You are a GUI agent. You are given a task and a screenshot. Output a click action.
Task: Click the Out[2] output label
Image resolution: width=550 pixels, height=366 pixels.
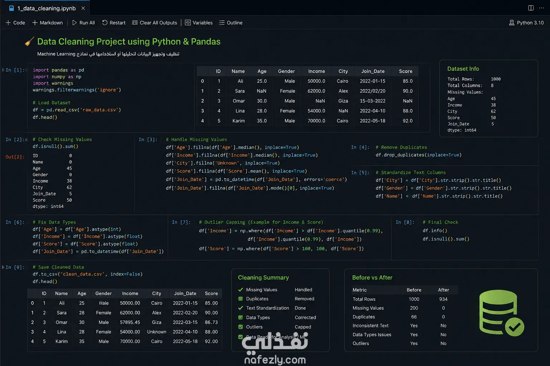click(x=15, y=157)
